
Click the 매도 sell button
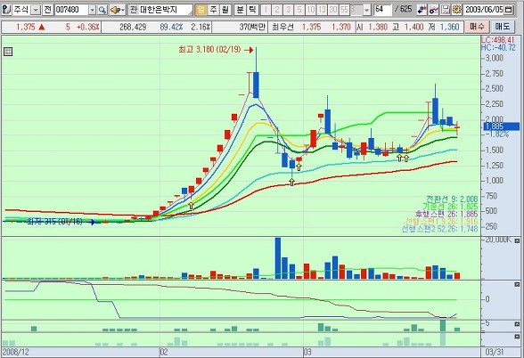503,27
